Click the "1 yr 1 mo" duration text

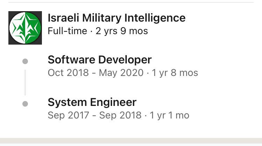(169, 115)
